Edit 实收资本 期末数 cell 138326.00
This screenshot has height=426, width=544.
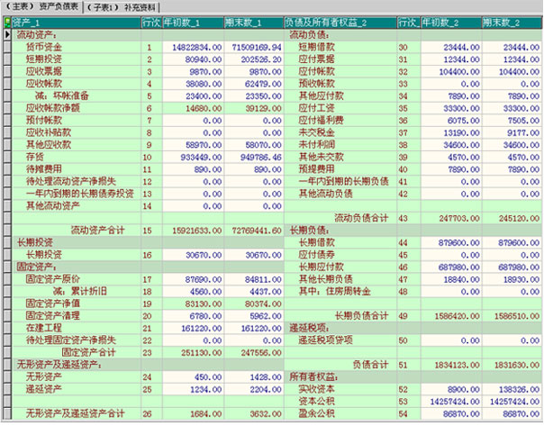coord(512,389)
